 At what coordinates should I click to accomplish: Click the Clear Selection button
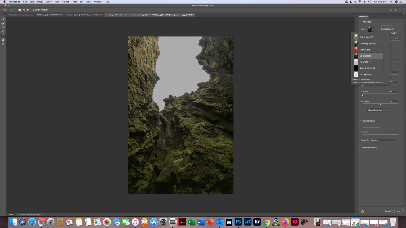[375, 110]
